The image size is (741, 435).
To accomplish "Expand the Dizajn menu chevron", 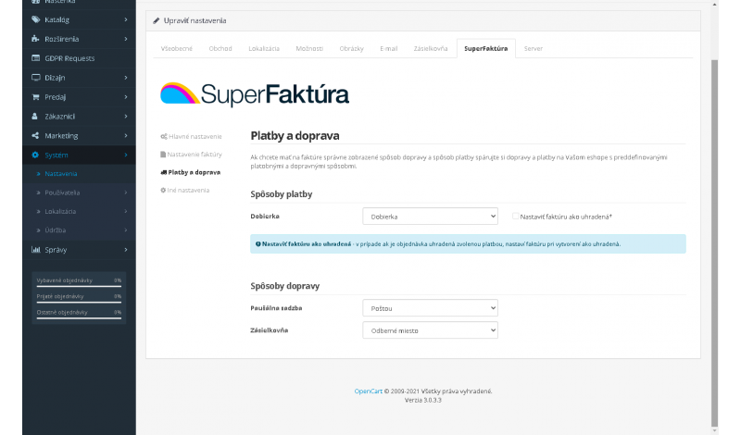I will point(126,78).
